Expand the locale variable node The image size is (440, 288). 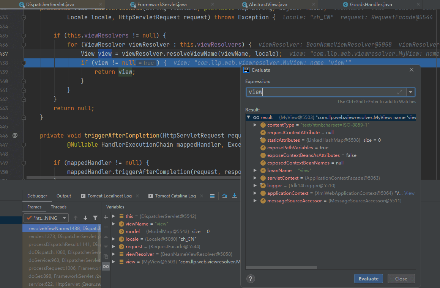[x=114, y=239]
